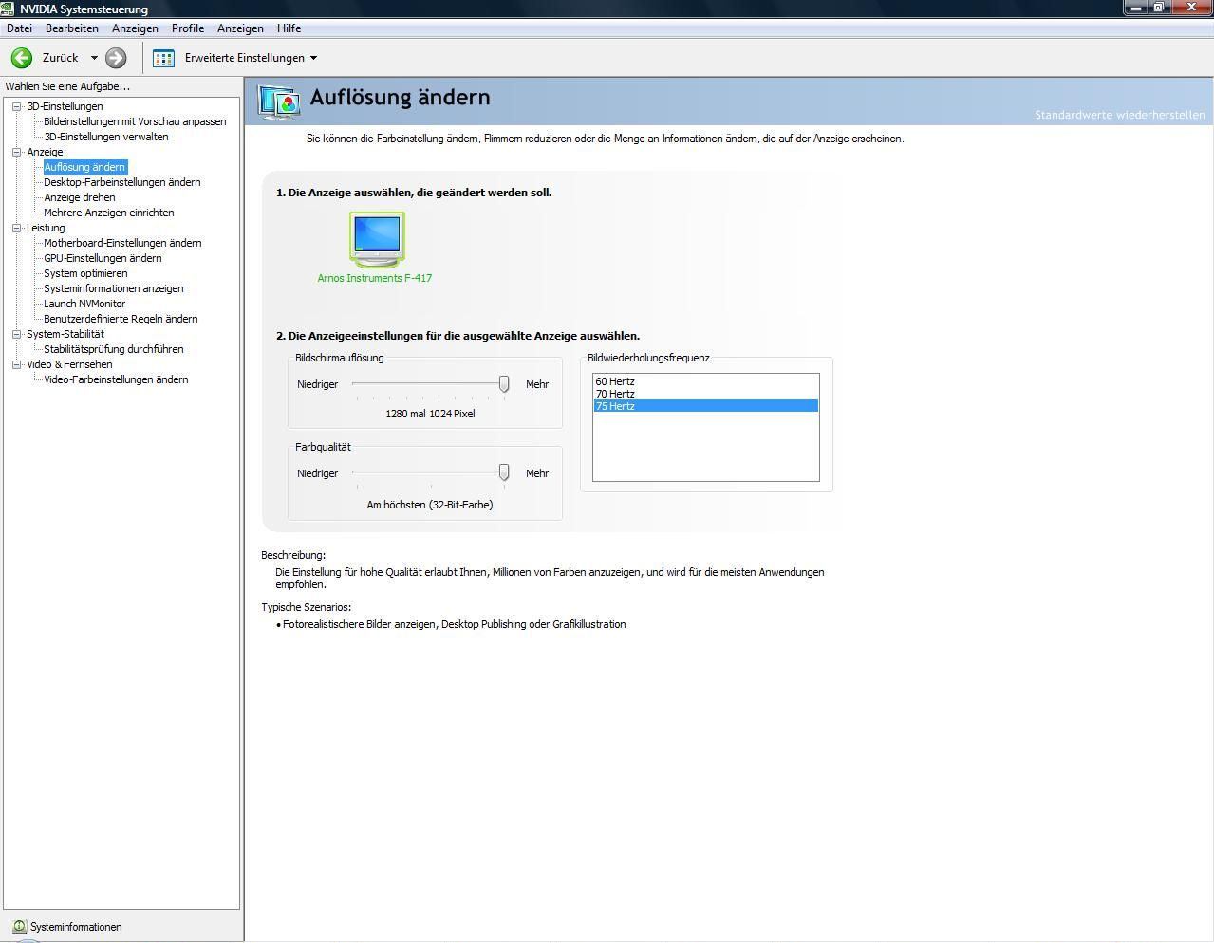Open Desktop-Farbeinstellungen ändern
The width and height of the screenshot is (1214, 943).
122,182
